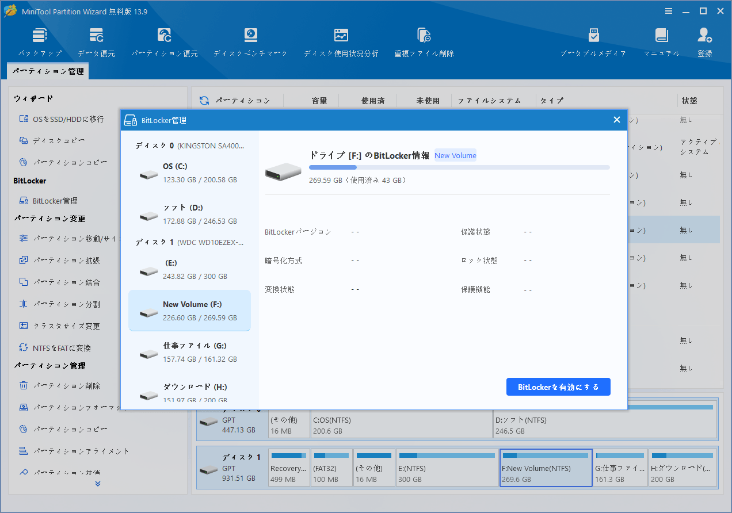Select OSをSSD/HDDに移行 wizard
This screenshot has height=513, width=732.
[62, 119]
